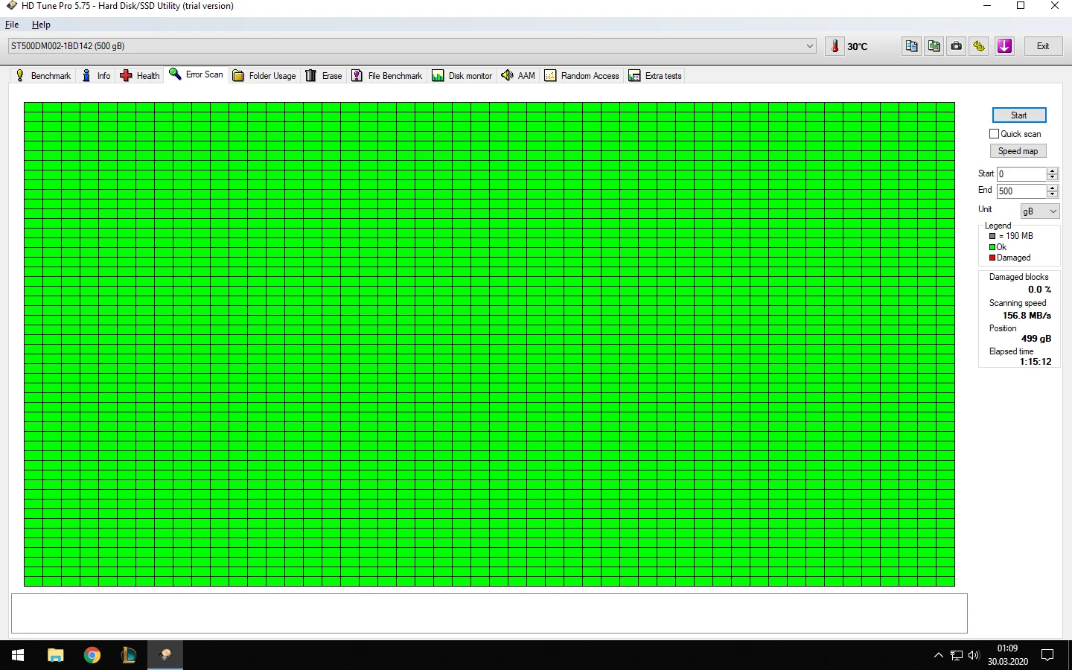1072x670 pixels.
Task: Click the purple download update icon
Action: [1004, 45]
